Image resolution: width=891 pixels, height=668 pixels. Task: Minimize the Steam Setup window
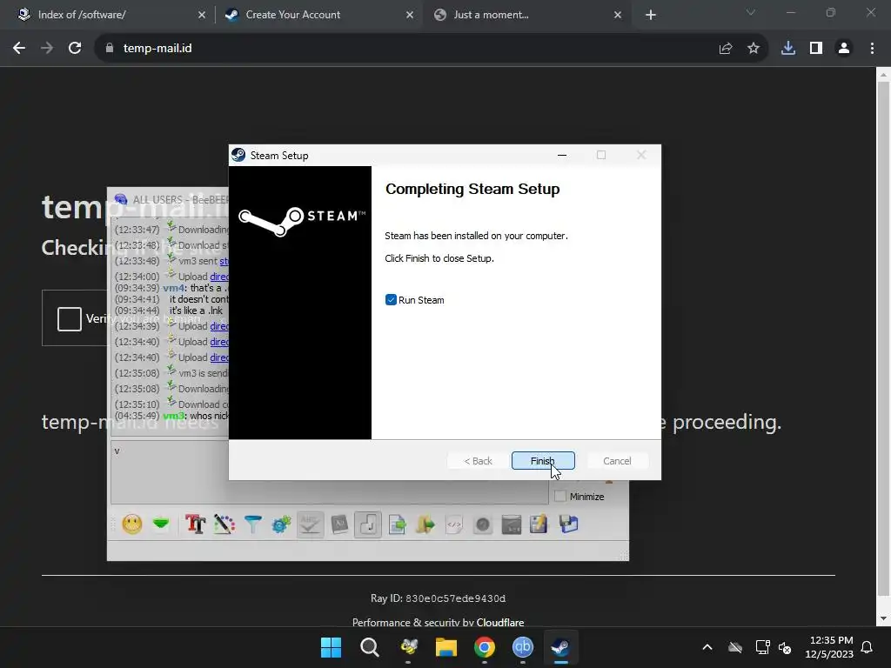point(562,155)
